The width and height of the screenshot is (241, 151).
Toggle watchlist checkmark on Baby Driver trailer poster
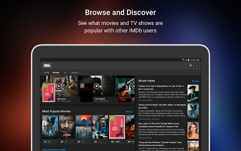click(45, 86)
